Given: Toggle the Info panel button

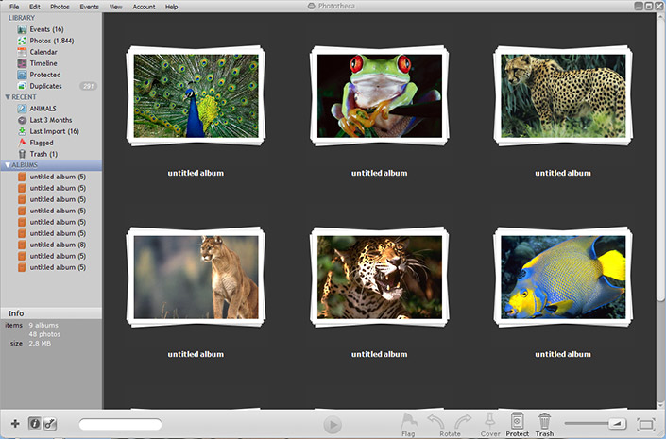Looking at the screenshot, I should pos(34,423).
